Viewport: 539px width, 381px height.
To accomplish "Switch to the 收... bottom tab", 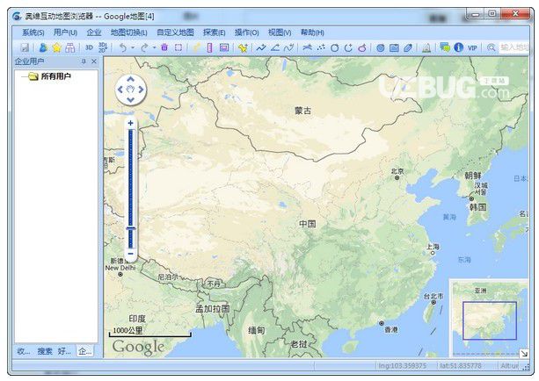I will click(x=24, y=351).
